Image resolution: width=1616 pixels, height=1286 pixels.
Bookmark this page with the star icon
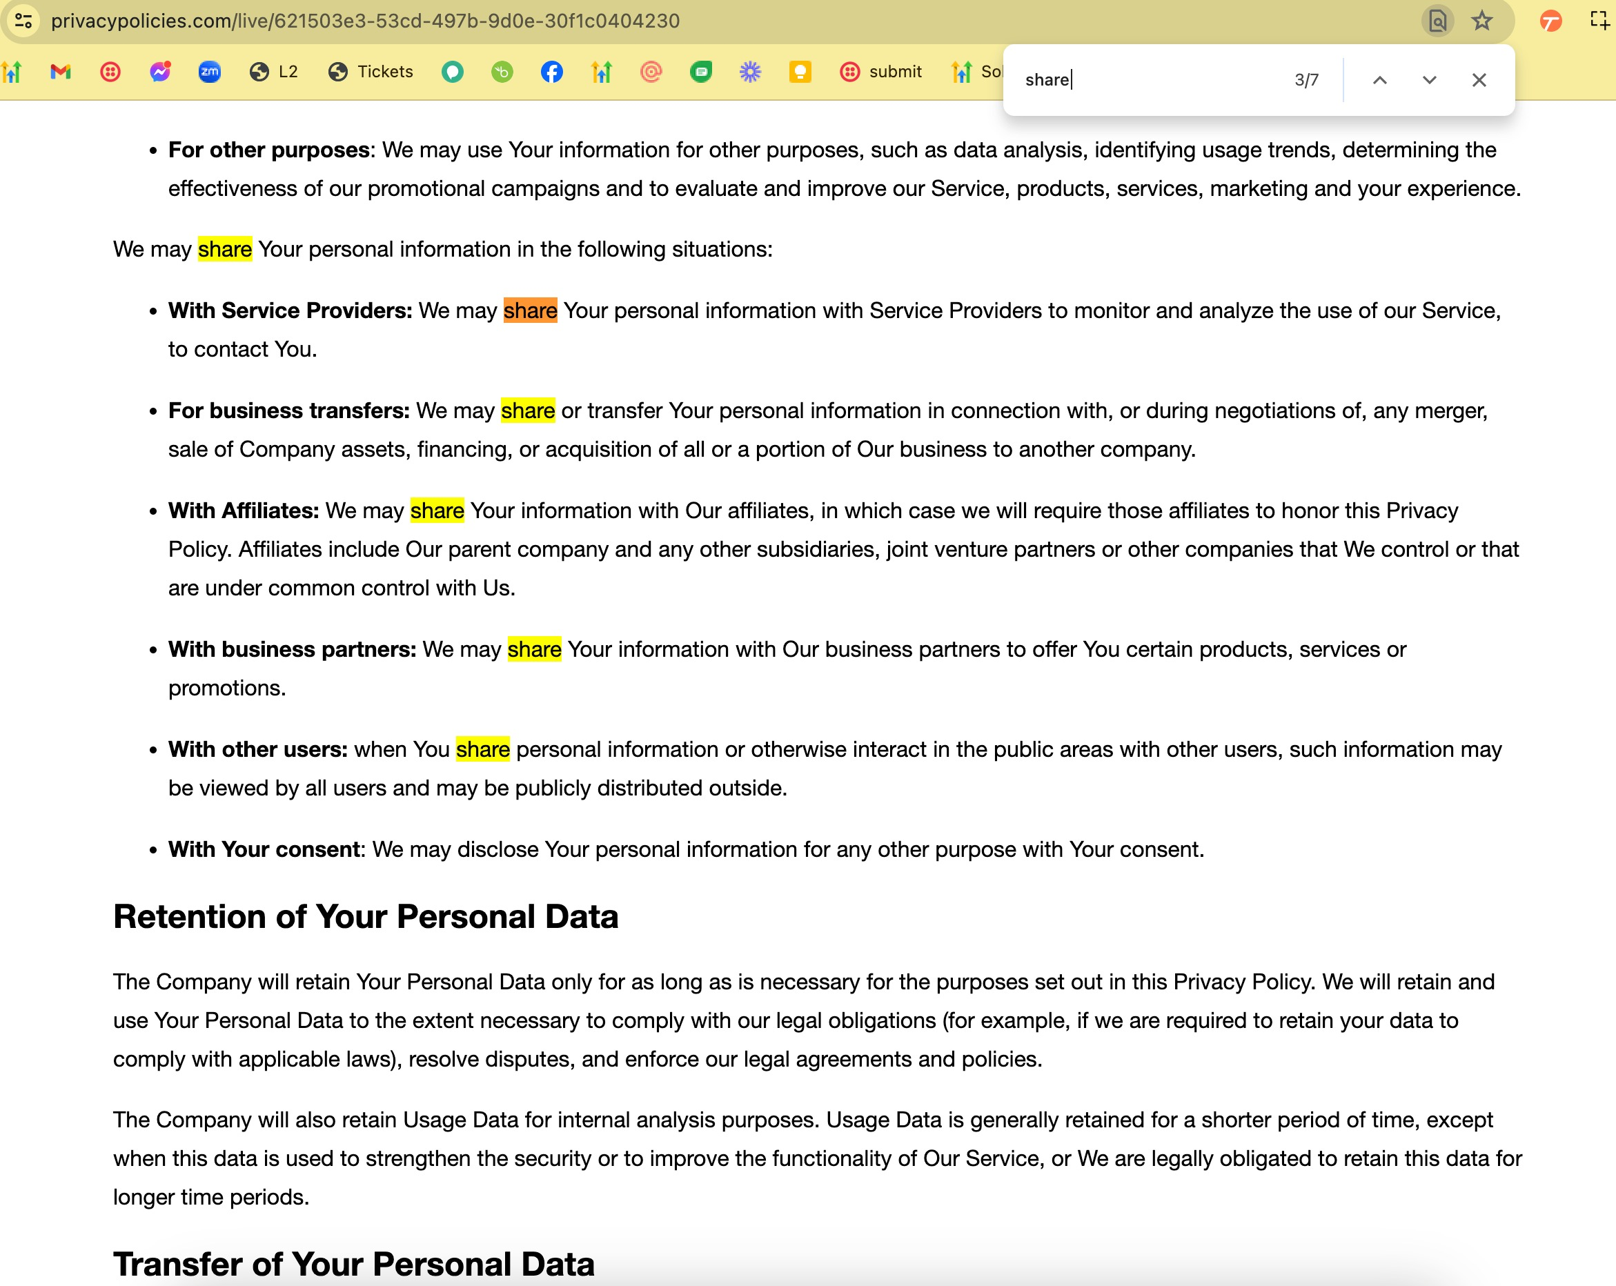[1481, 20]
